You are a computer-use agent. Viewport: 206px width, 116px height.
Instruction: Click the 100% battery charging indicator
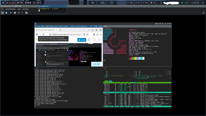185,3
